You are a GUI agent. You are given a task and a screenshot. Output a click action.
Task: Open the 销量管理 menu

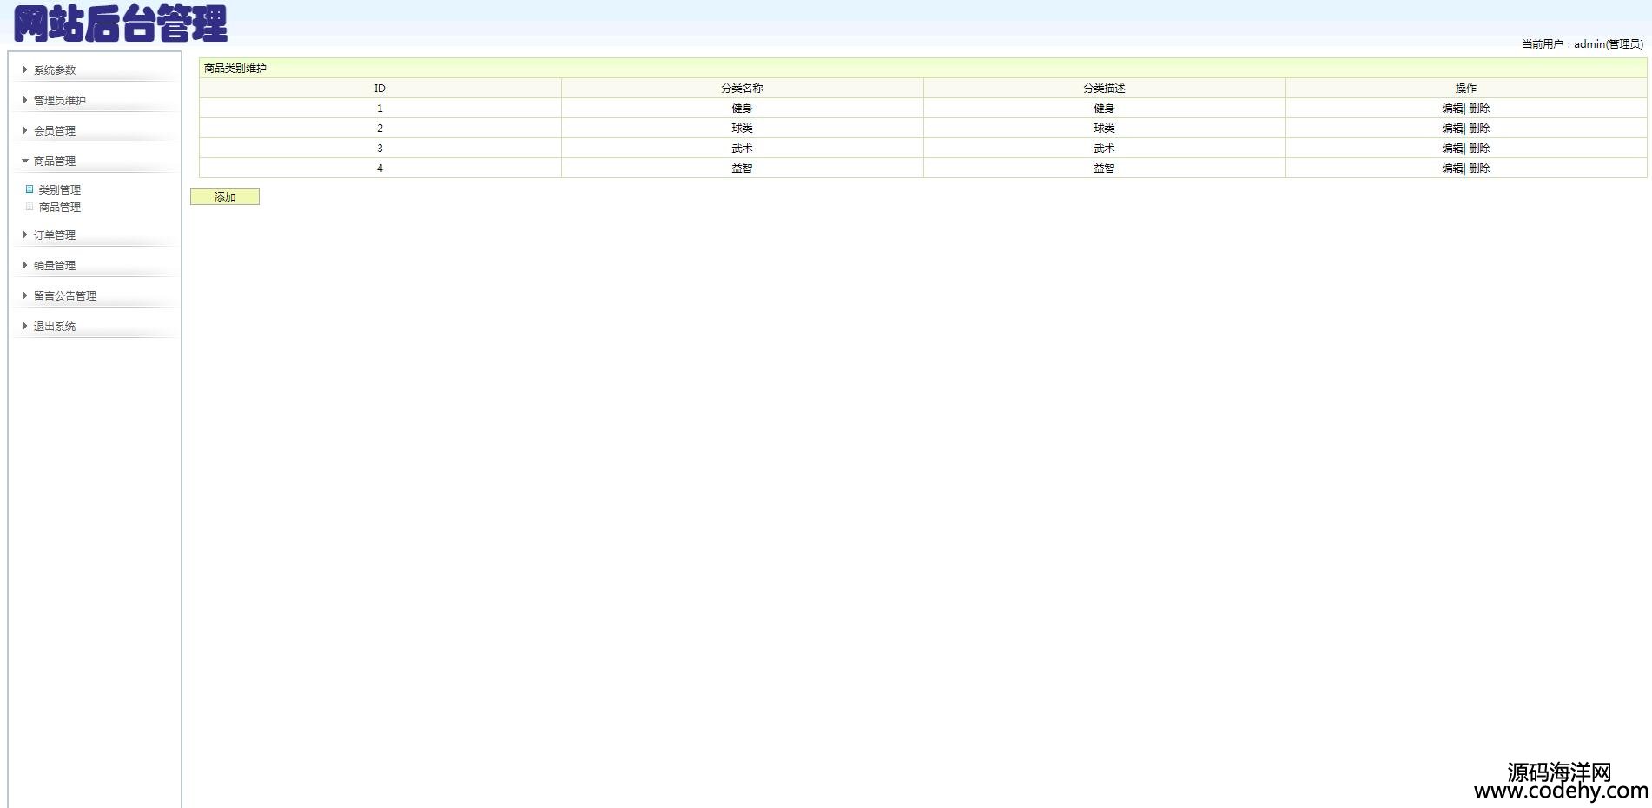point(54,266)
